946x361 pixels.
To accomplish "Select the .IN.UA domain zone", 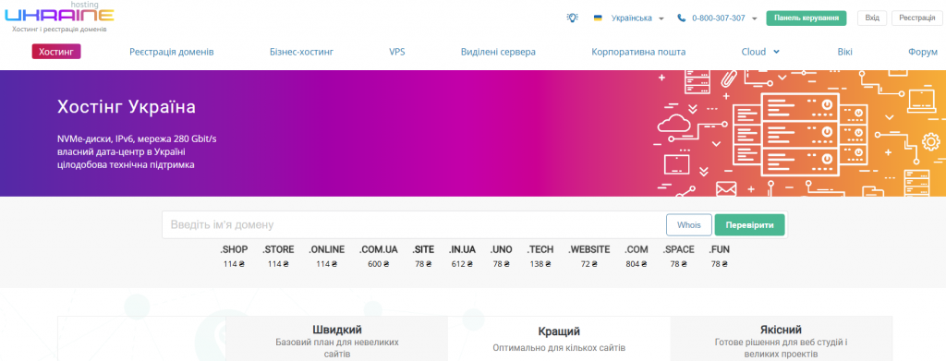I will pyautogui.click(x=462, y=249).
